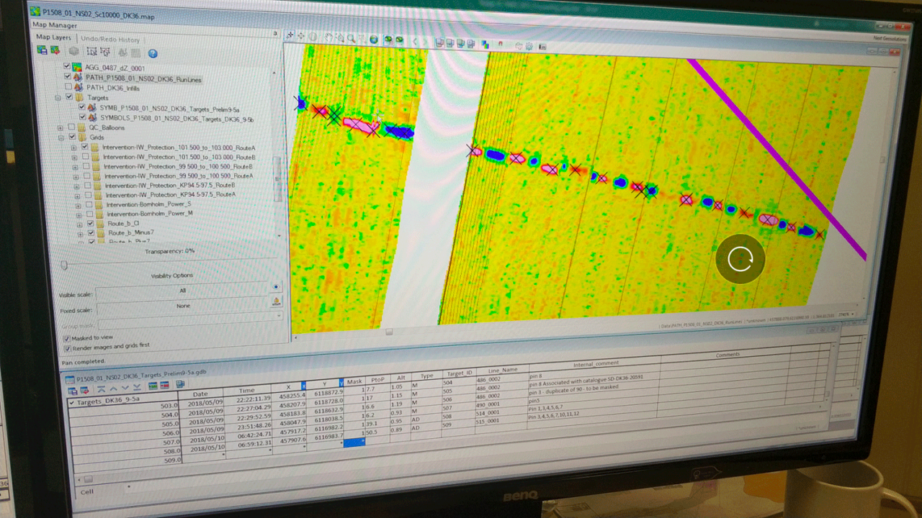Switch to the Undo/Redo History tab
922x518 pixels.
click(109, 39)
